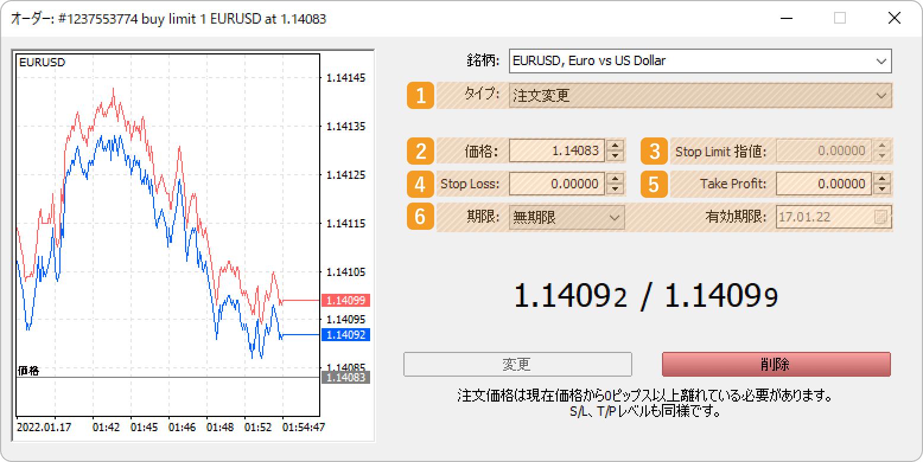
Task: Click the minimize window button
Action: click(x=786, y=18)
